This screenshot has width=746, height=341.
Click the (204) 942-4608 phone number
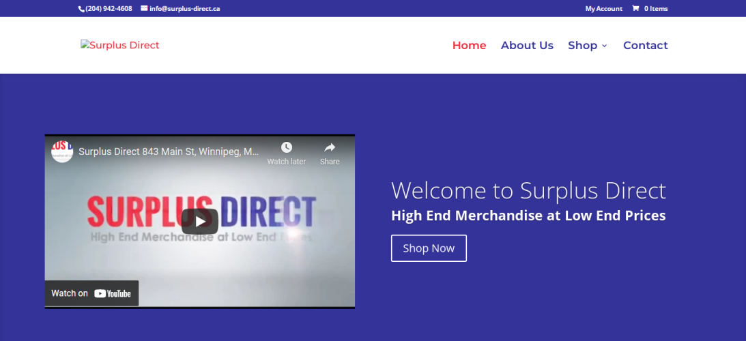(x=109, y=9)
